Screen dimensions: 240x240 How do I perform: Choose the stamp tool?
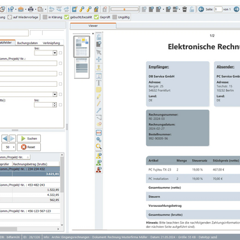pyautogui.click(x=99, y=68)
